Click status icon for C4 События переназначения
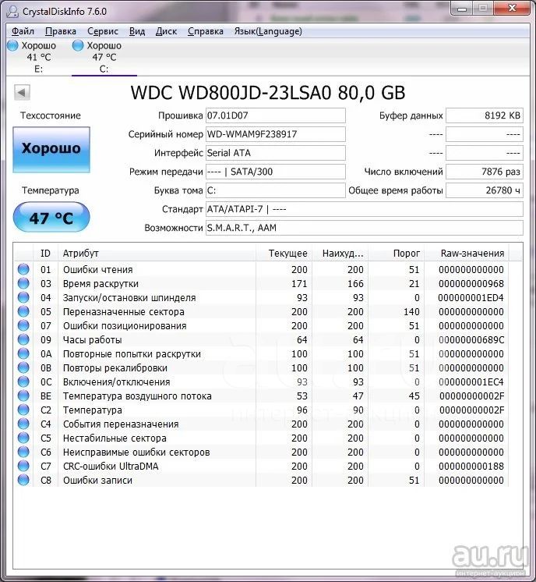This screenshot has height=582, width=536. coord(23,424)
